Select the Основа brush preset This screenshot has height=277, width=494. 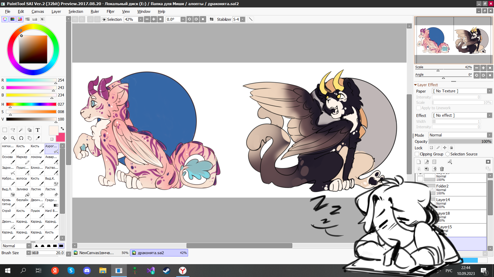click(8, 159)
